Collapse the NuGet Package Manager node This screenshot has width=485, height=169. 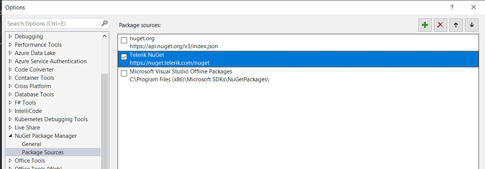tap(10, 136)
